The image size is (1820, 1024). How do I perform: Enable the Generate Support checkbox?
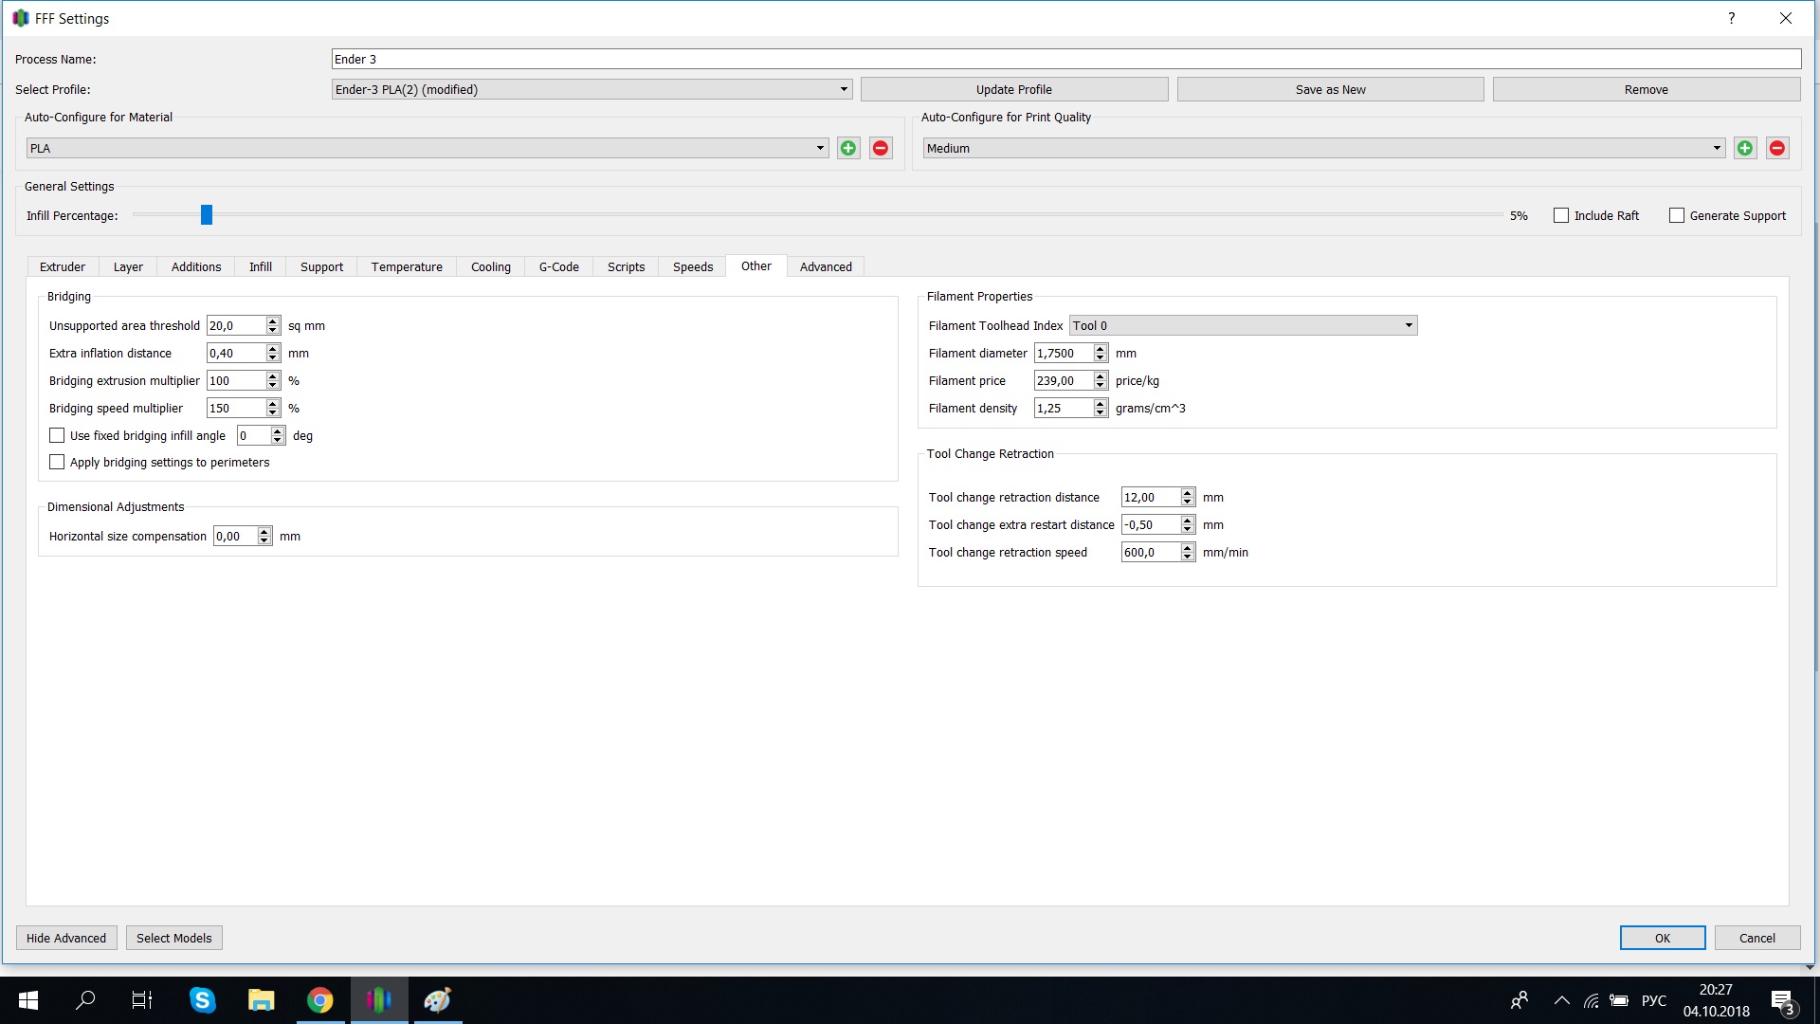pyautogui.click(x=1677, y=215)
